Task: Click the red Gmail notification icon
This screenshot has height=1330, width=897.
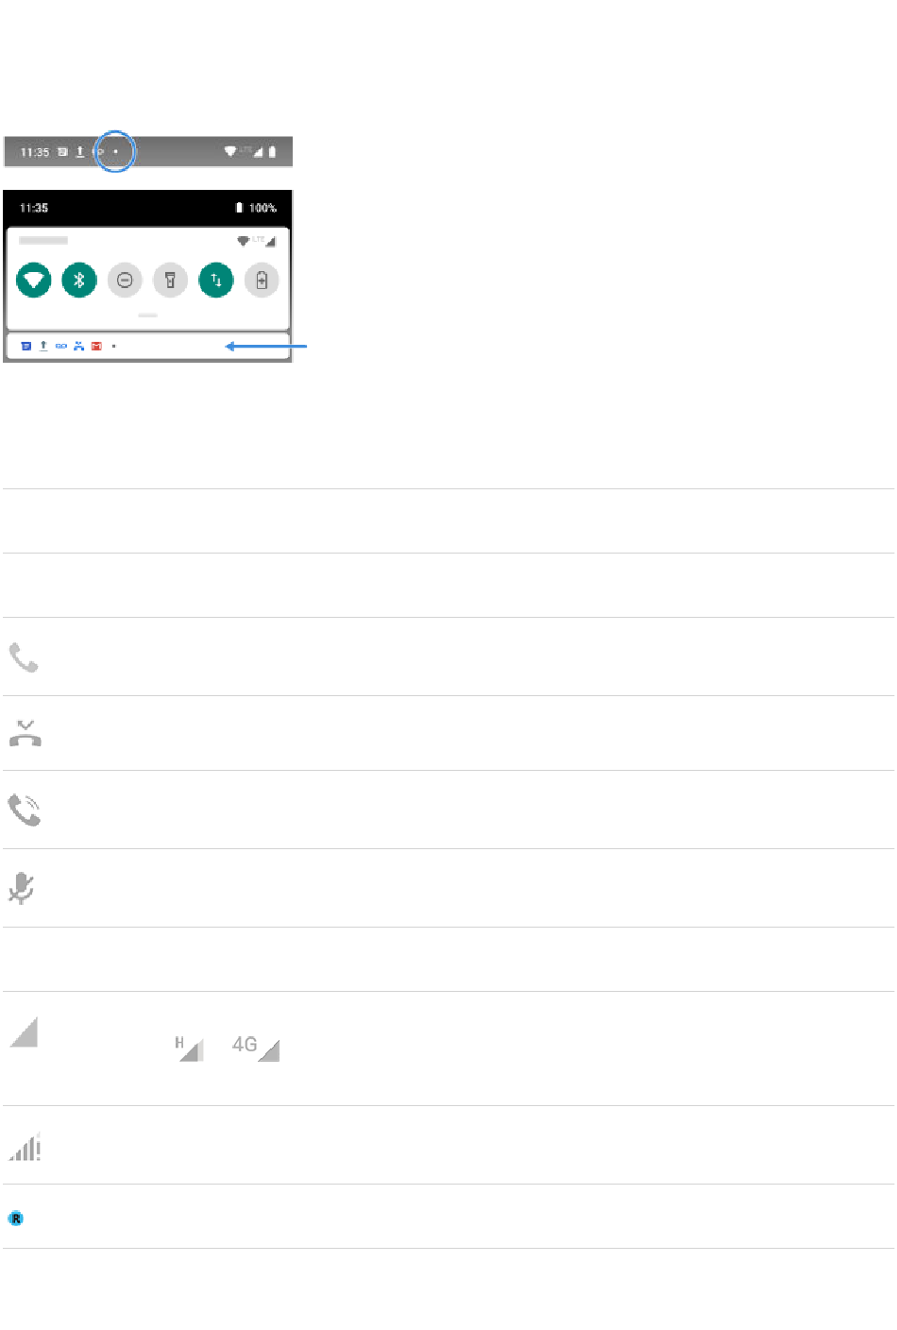Action: (96, 347)
